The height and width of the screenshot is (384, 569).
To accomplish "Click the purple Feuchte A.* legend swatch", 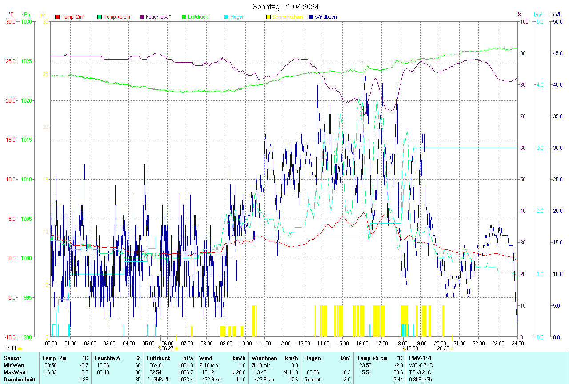I will (142, 17).
